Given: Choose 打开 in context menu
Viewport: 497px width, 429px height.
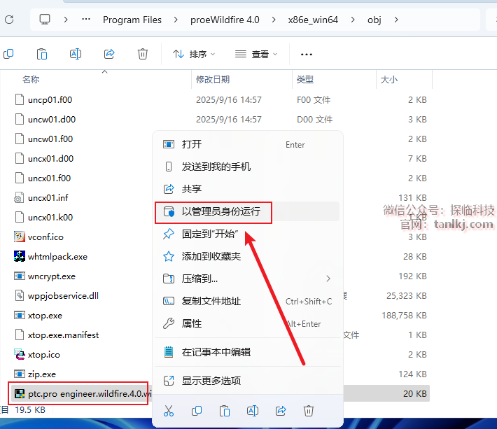Looking at the screenshot, I should point(247,144).
